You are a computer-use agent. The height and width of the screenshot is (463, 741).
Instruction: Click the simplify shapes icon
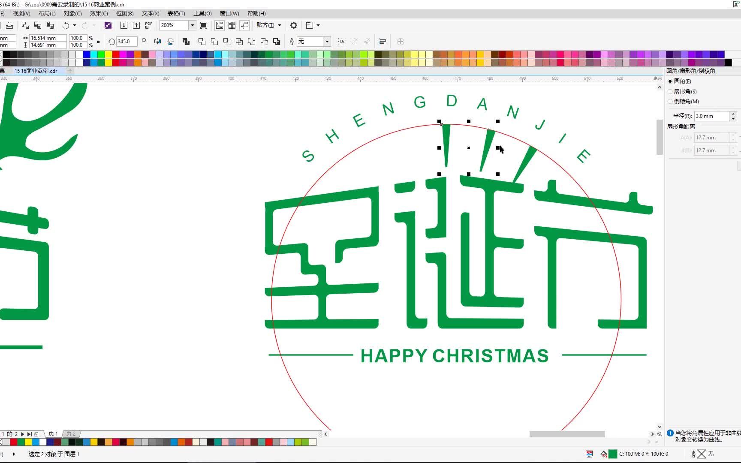click(239, 42)
